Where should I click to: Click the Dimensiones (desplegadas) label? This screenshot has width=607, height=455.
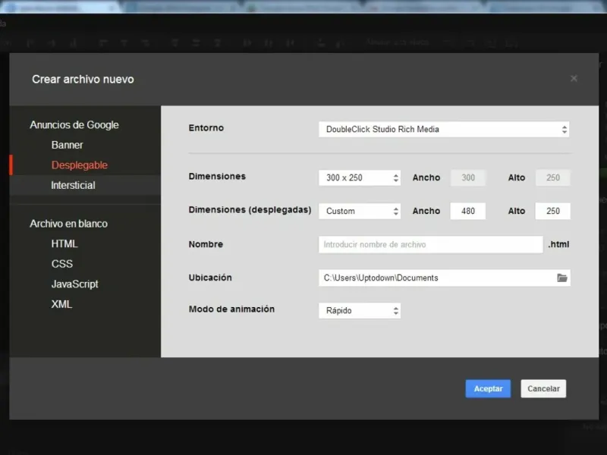tap(250, 210)
